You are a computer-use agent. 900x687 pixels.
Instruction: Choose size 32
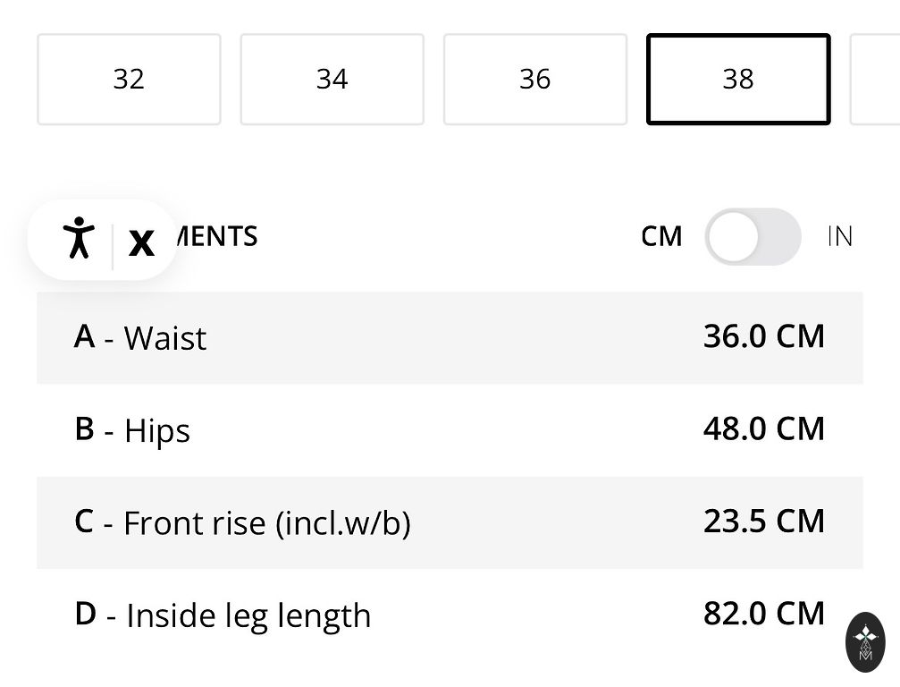[x=129, y=80]
